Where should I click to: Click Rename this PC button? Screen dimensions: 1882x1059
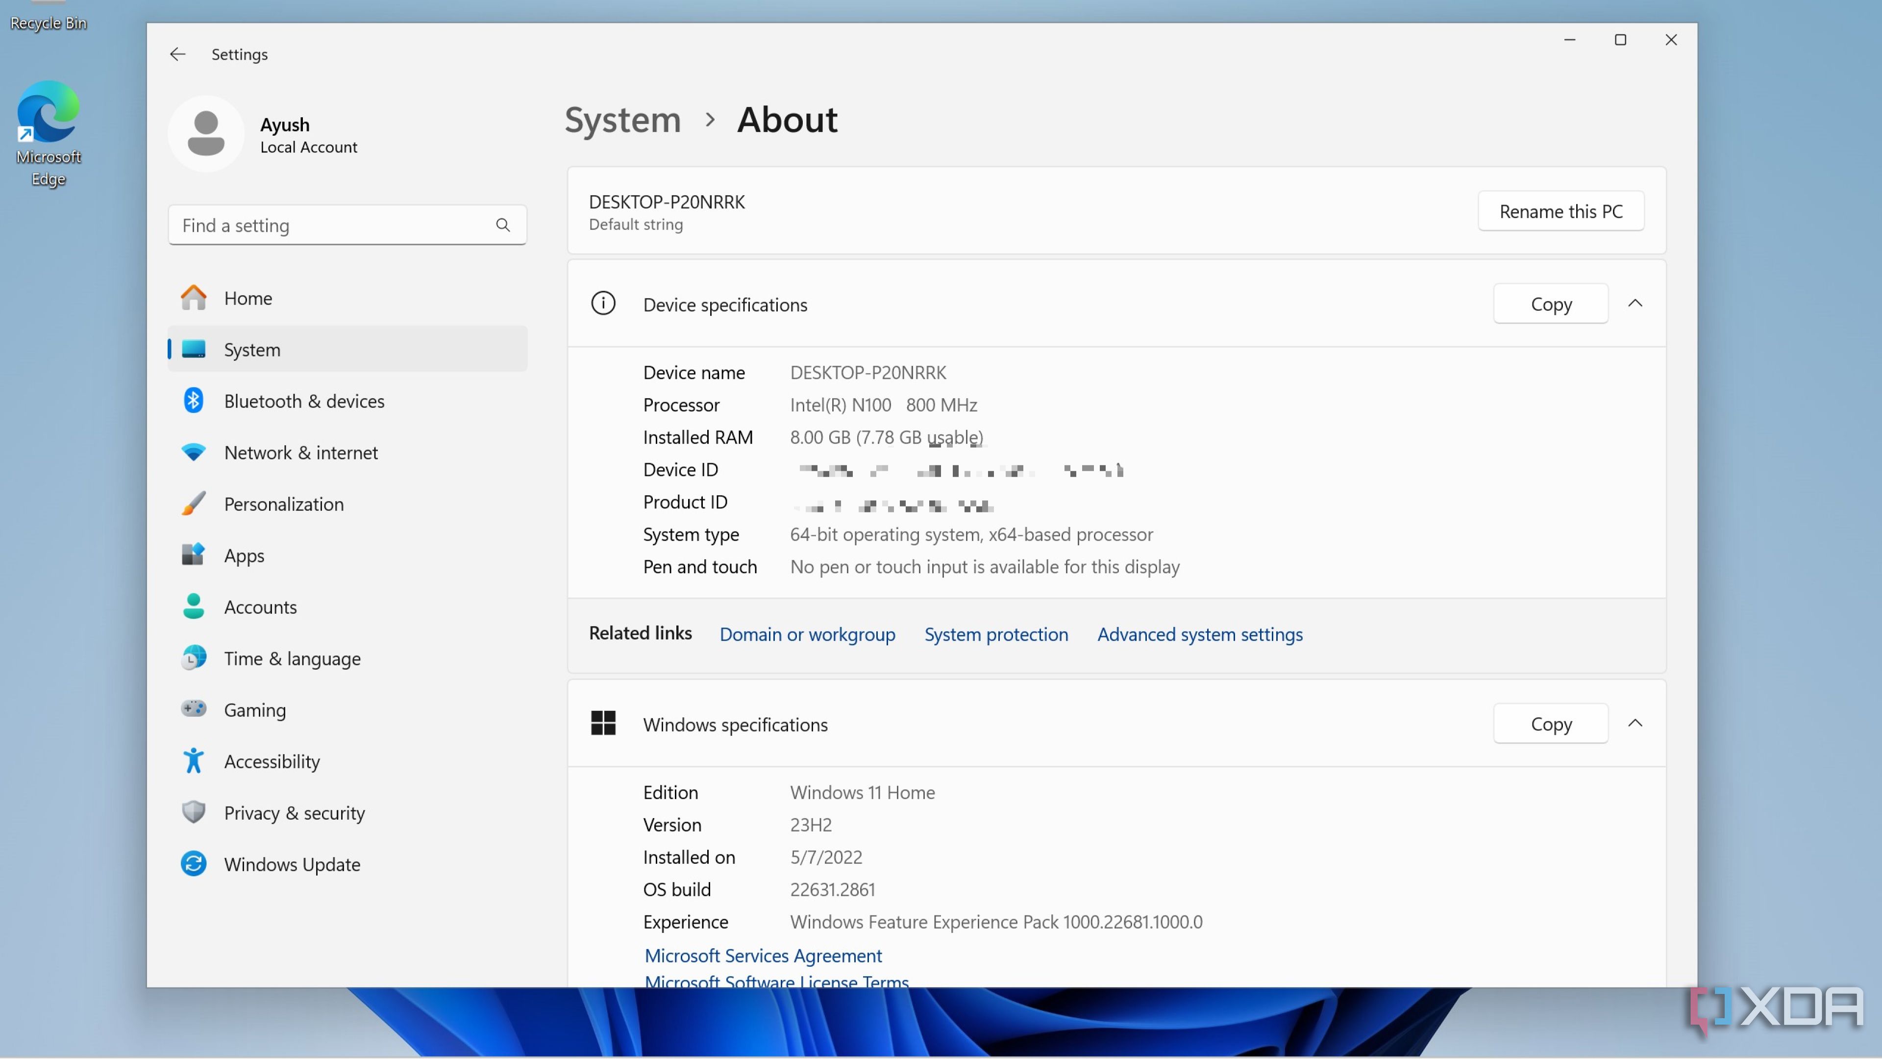pyautogui.click(x=1560, y=211)
